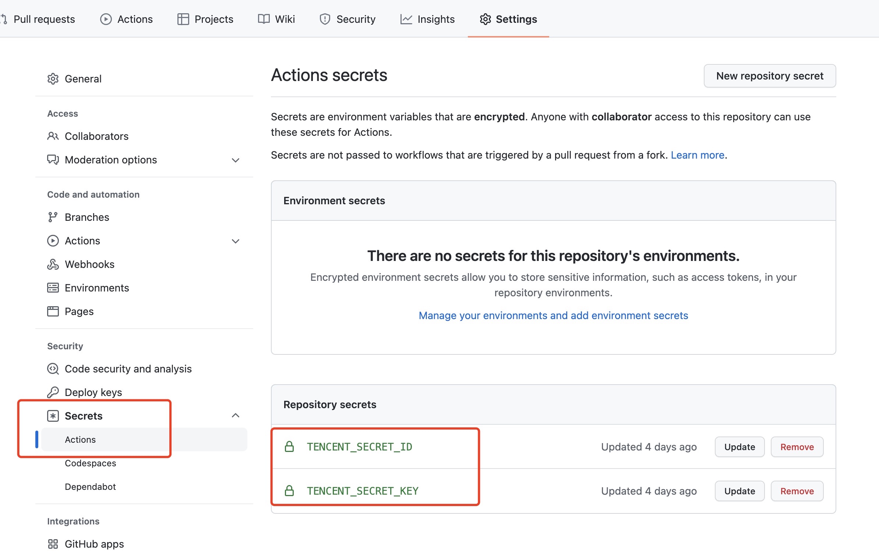
Task: Expand the Moderation options chevron
Action: coord(236,160)
